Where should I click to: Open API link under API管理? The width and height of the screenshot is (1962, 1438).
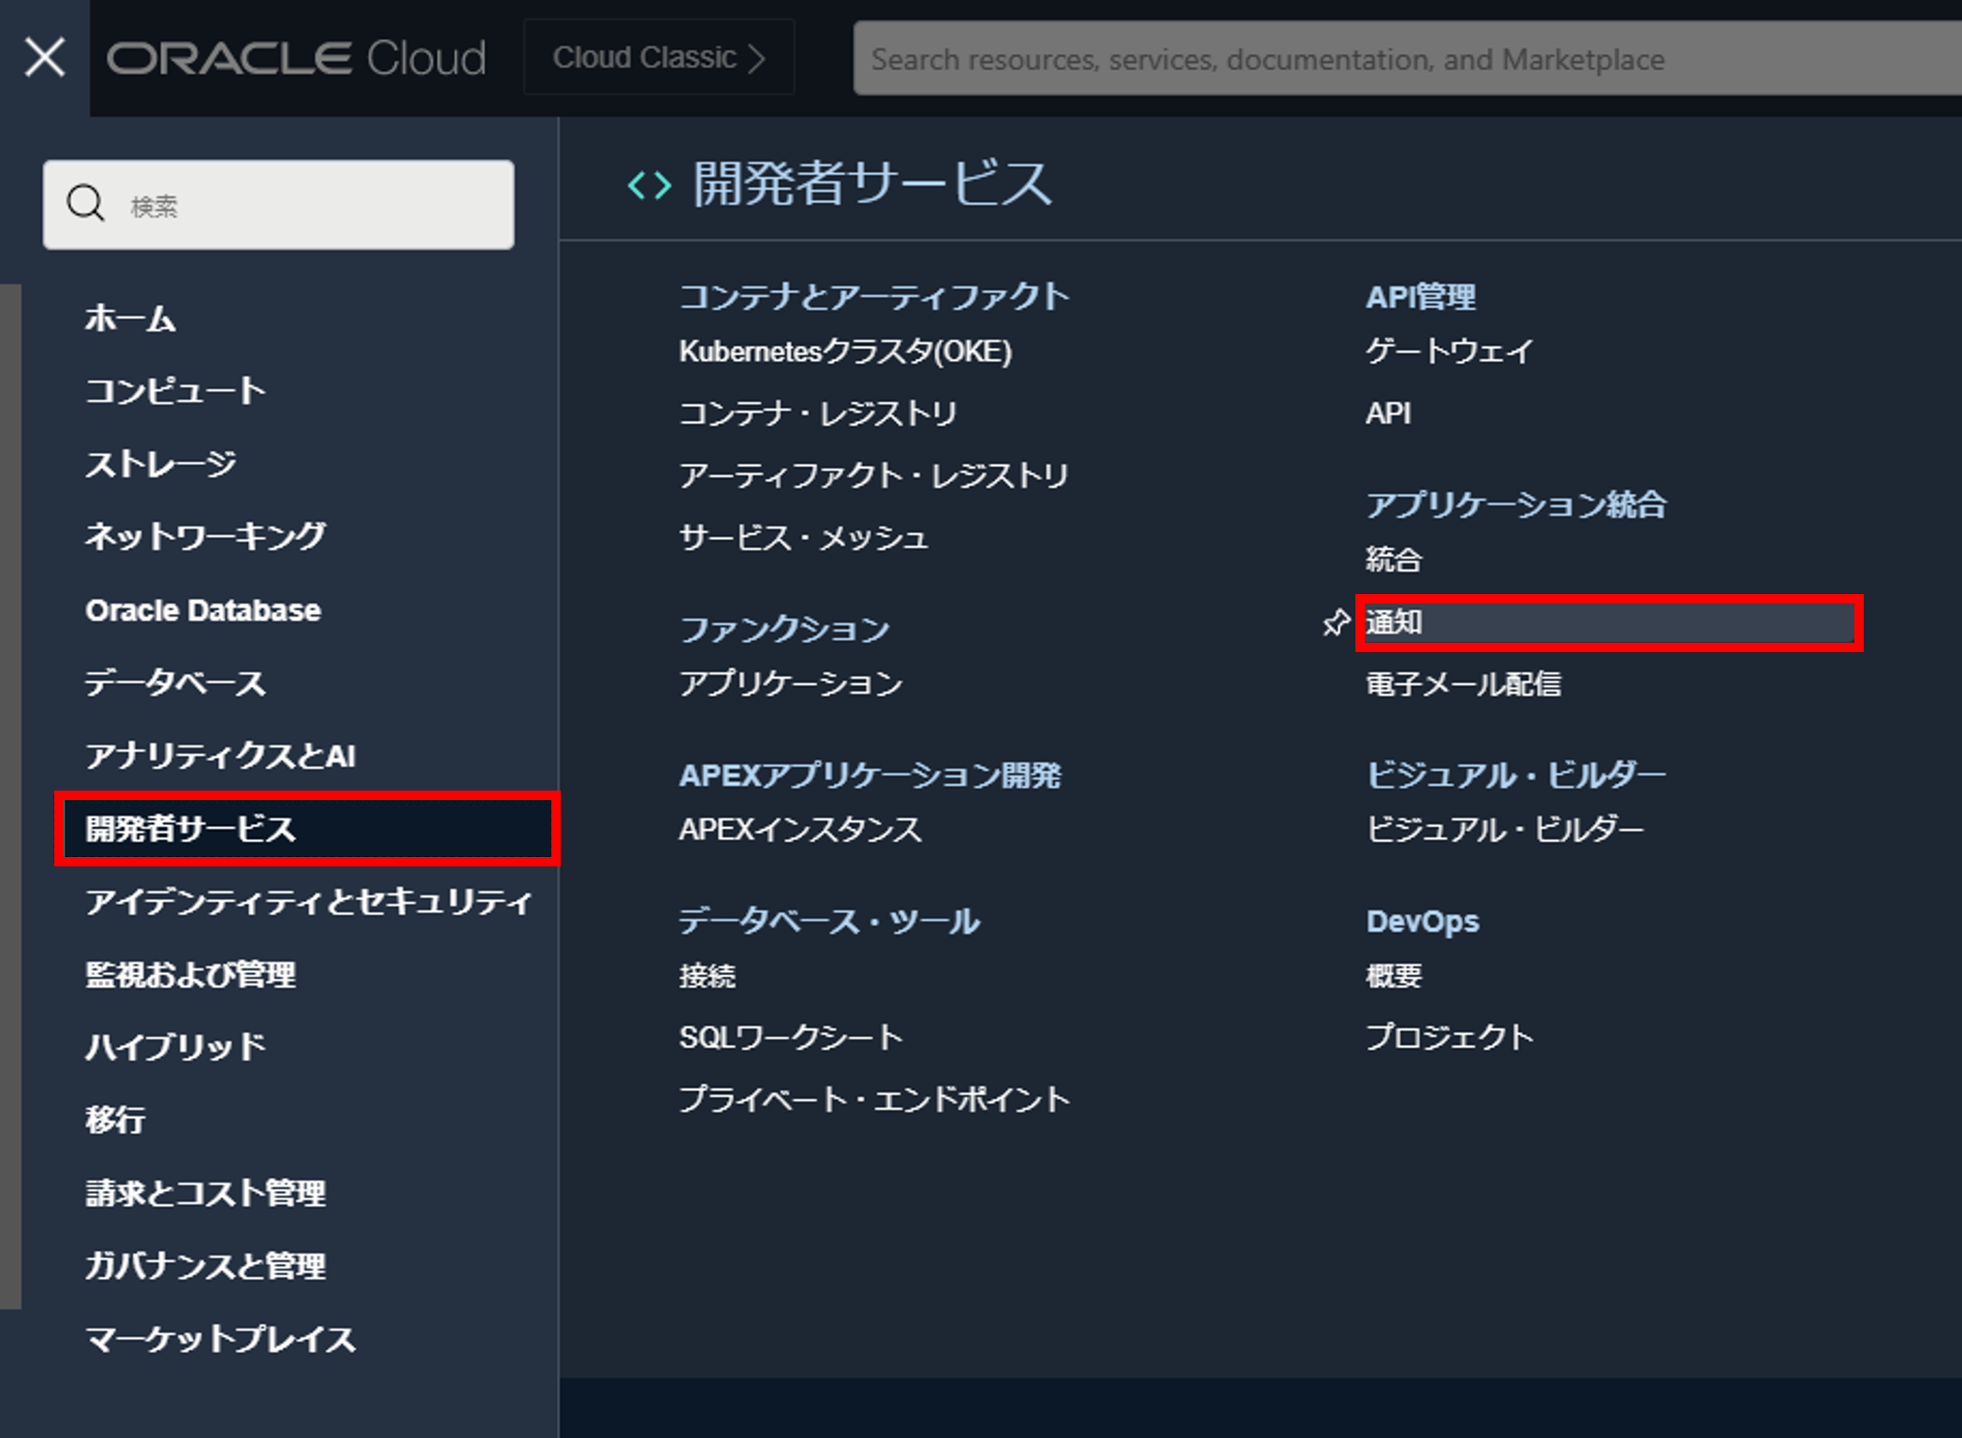[1388, 414]
